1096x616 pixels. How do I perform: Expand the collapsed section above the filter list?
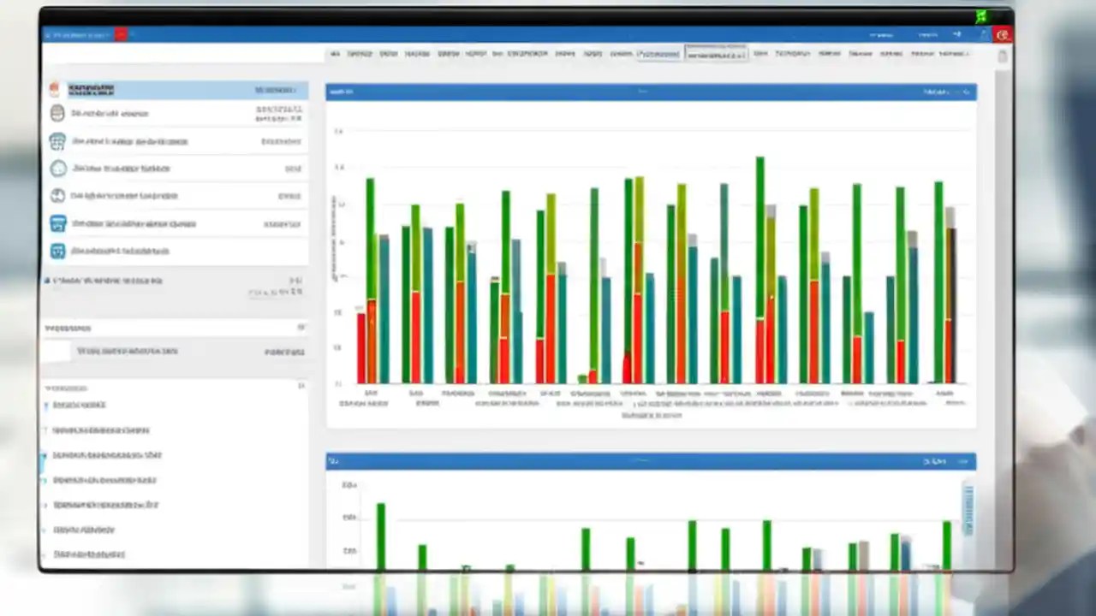tap(301, 328)
